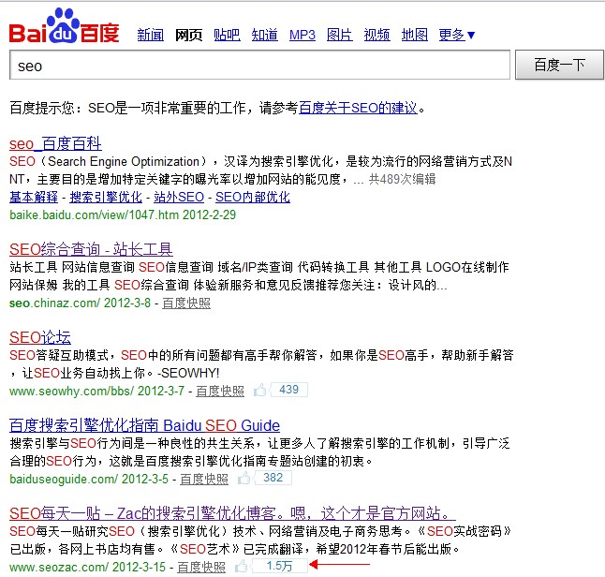The image size is (605, 577).
Task: Open 百度快照 for baiduseoguide.com result
Action: click(204, 479)
